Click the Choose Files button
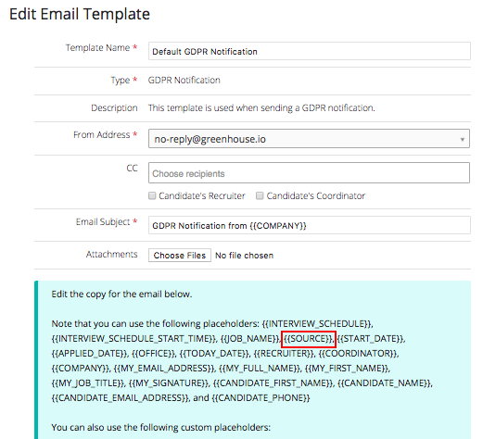The width and height of the screenshot is (483, 439). (180, 256)
